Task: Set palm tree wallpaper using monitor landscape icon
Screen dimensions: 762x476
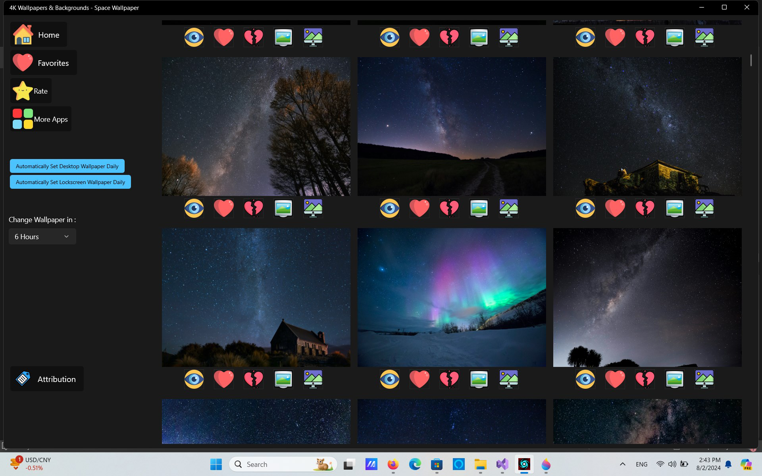Action: (704, 379)
